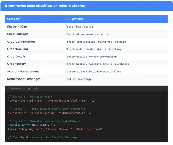
Task: Click the 'OrderTracking' category cell
Action: point(18,49)
